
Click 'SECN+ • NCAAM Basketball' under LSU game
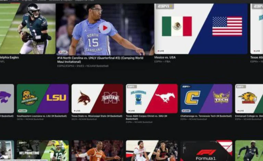pos(30,119)
